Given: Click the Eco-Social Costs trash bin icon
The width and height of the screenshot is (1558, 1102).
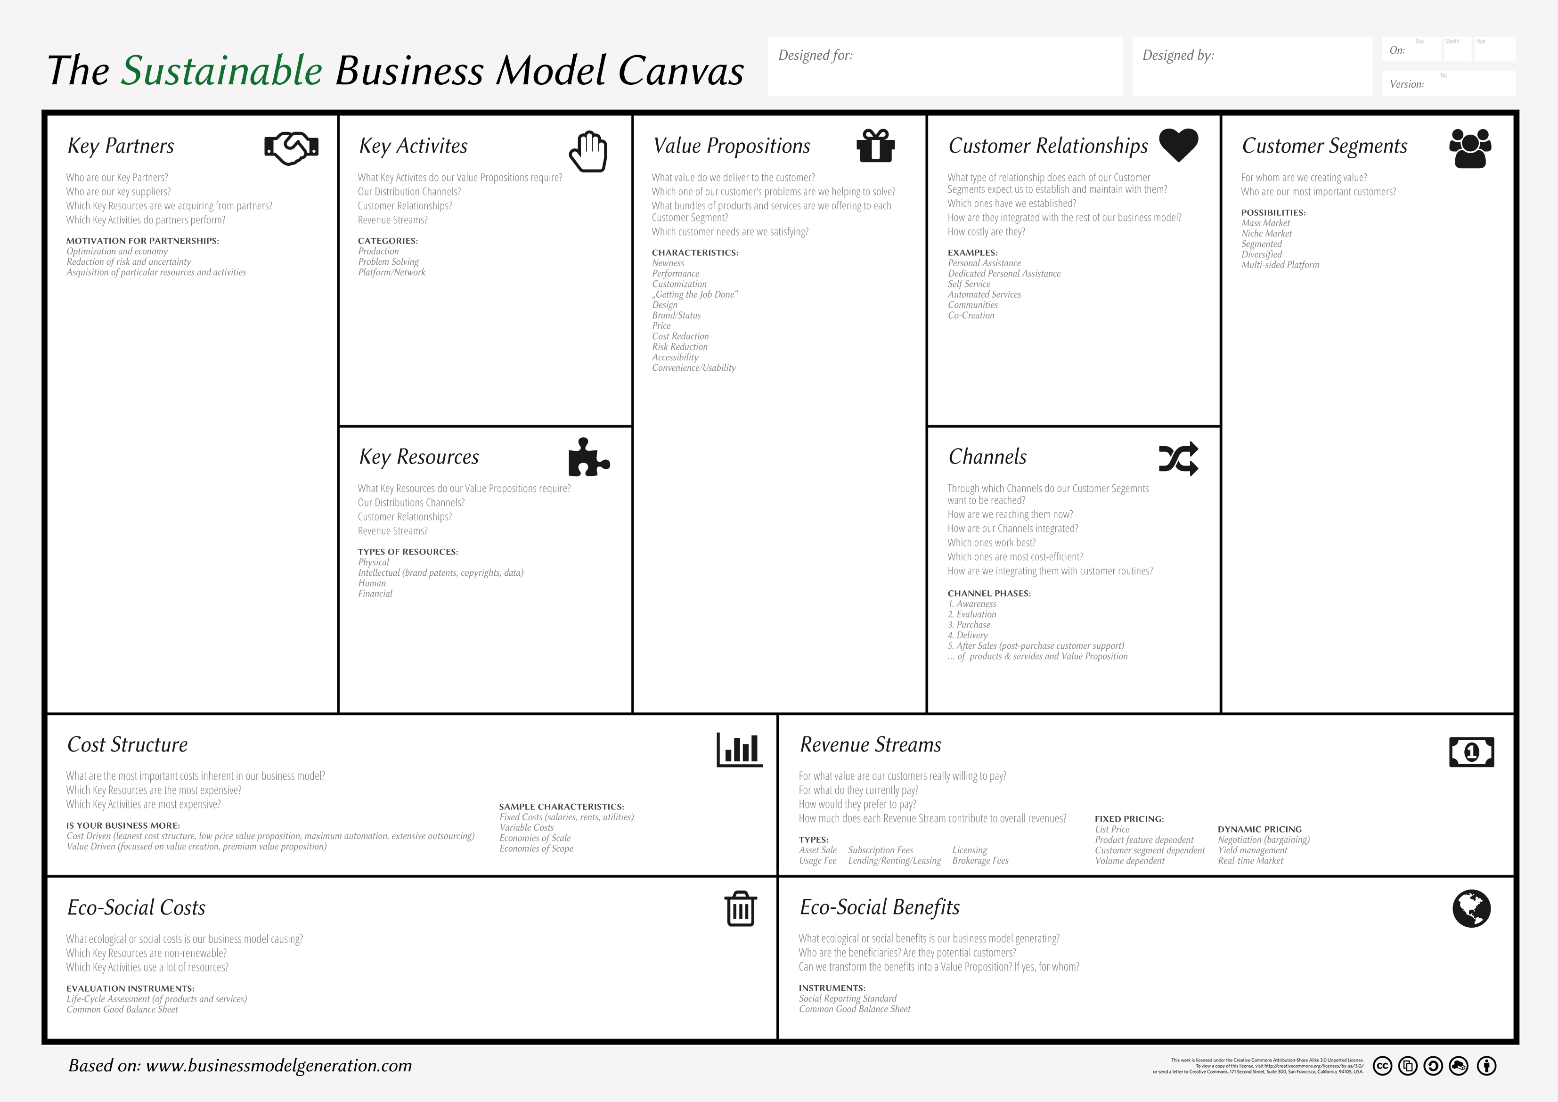Looking at the screenshot, I should pyautogui.click(x=739, y=909).
